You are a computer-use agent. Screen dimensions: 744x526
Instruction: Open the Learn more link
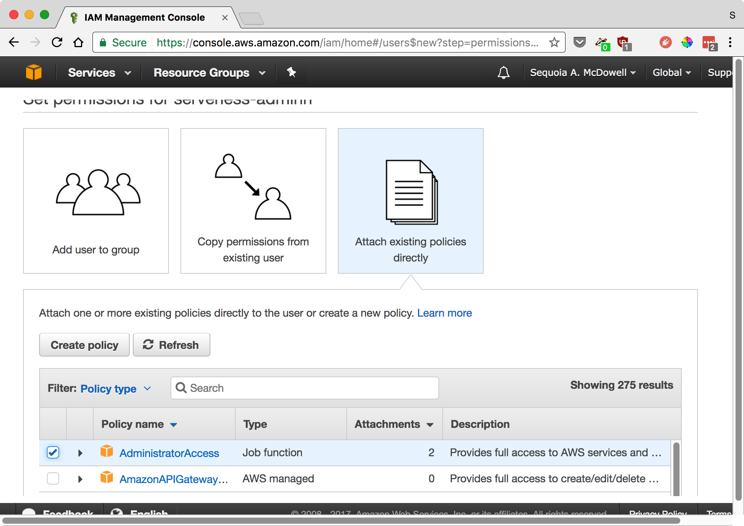pyautogui.click(x=445, y=313)
